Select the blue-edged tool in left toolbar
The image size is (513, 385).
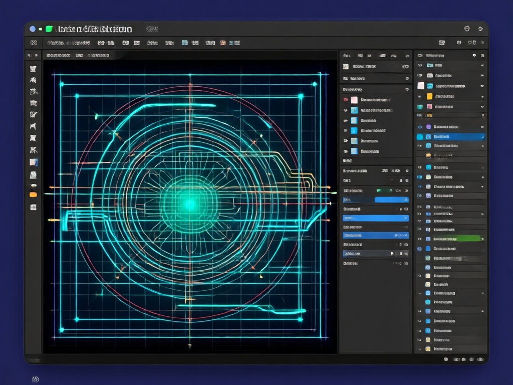34,162
